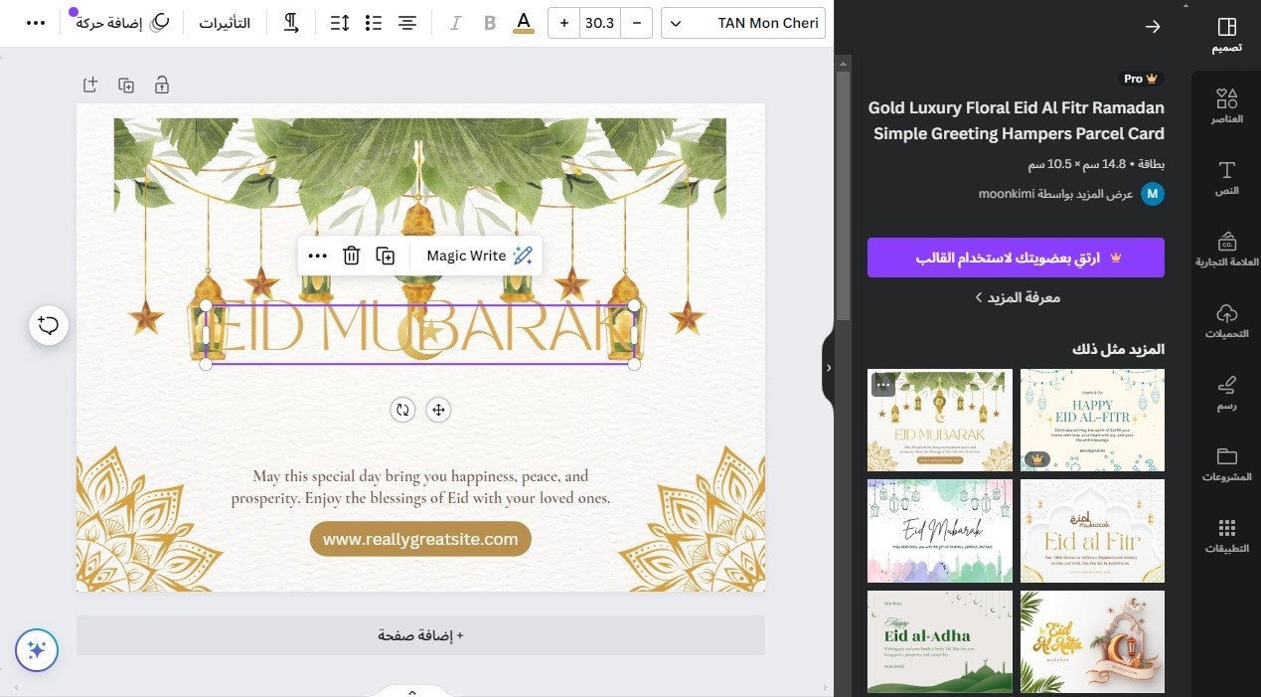This screenshot has height=697, width=1261.
Task: Open the Effects (التأثيرات) panel
Action: (x=225, y=23)
